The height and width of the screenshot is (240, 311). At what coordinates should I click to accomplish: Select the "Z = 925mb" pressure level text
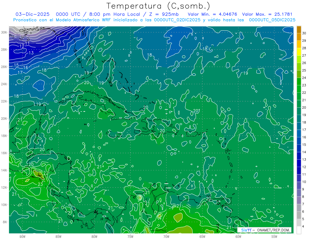[163, 14]
